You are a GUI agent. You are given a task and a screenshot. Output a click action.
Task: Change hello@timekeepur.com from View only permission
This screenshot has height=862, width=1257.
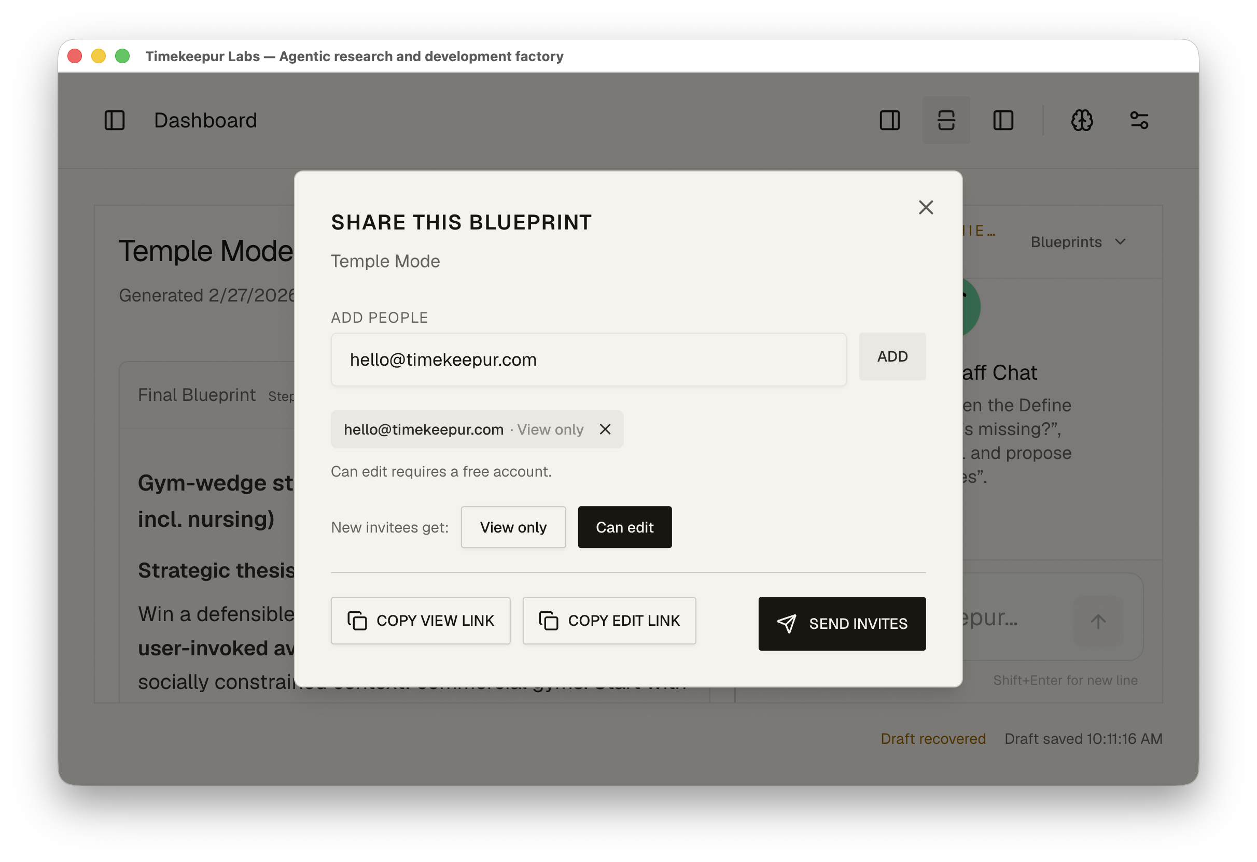[550, 429]
